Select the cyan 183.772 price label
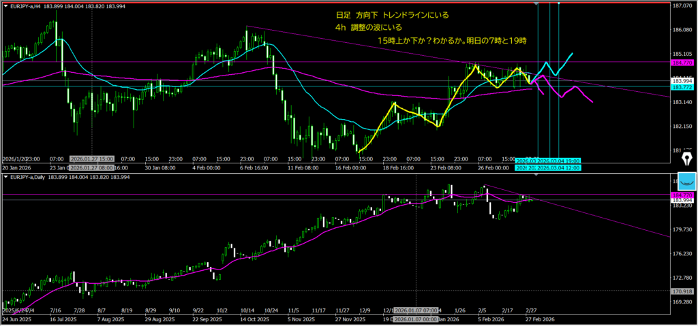This screenshot has width=698, height=326. tap(683, 88)
